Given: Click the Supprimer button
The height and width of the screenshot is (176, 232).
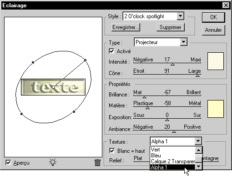Looking at the screenshot, I should tap(171, 27).
